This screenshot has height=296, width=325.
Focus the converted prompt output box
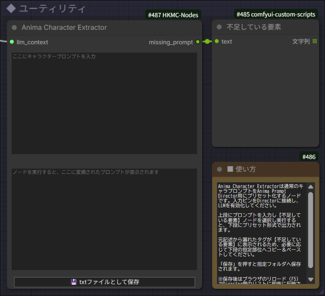pyautogui.click(x=104, y=219)
